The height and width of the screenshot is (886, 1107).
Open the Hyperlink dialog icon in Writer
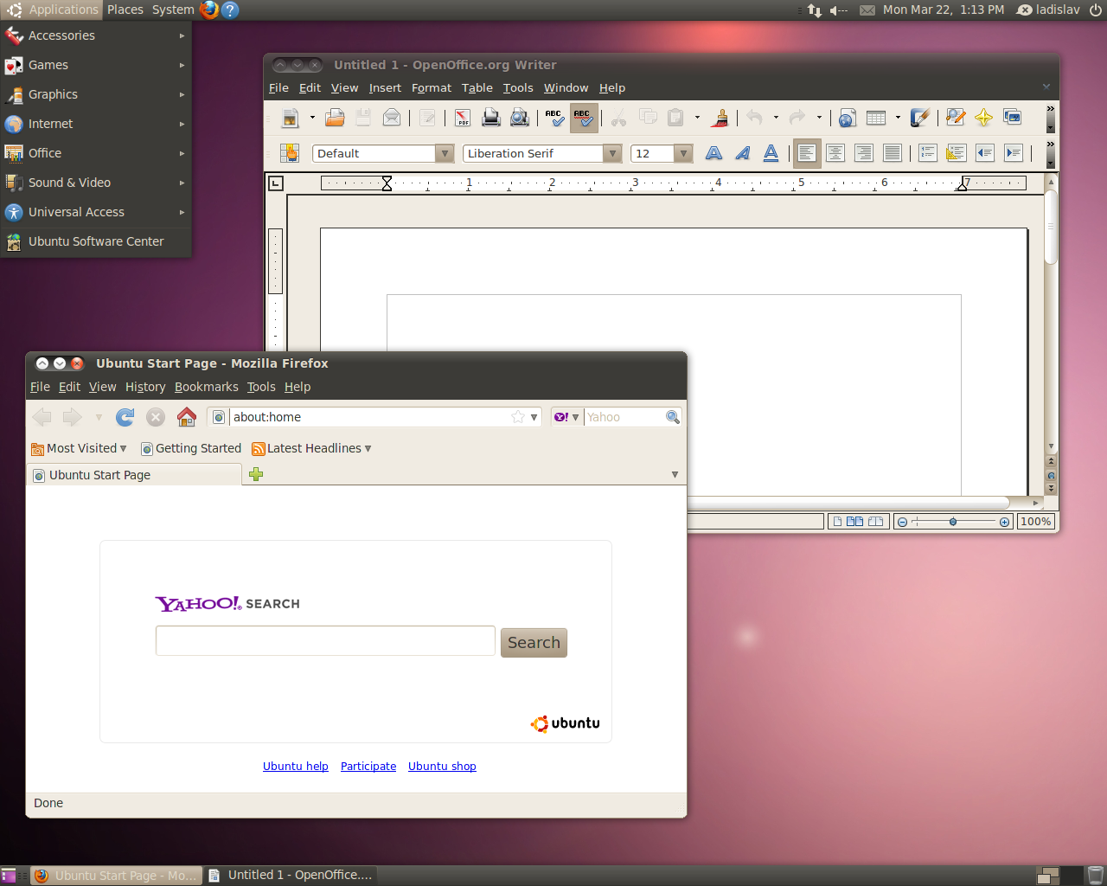[x=848, y=118]
